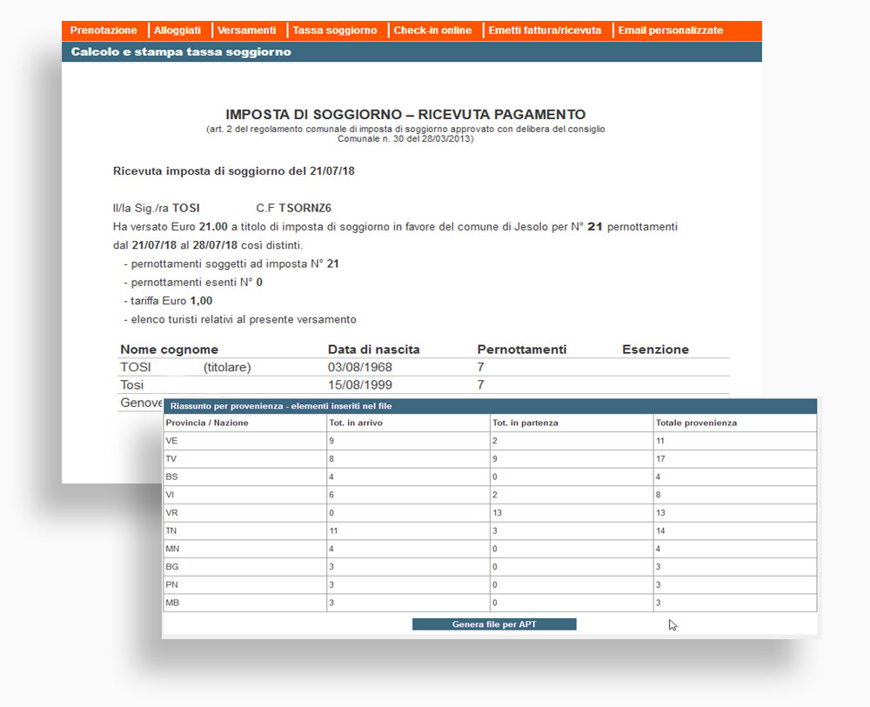Select the BG province row label
Screen dimensions: 870x707
tap(172, 567)
